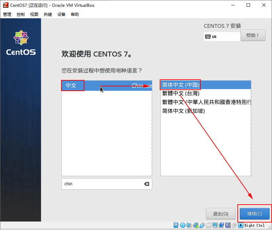This screenshot has width=272, height=230.
Task: Open the shared folders status icon
Action: click(209, 225)
